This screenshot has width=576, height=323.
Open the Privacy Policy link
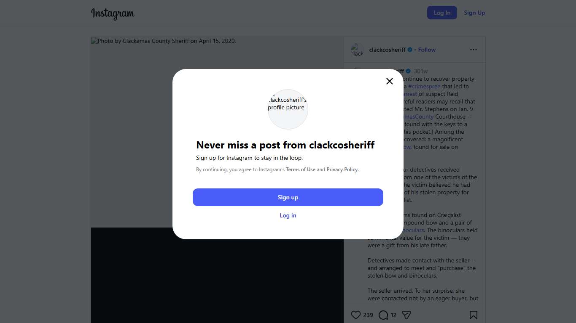point(342,169)
